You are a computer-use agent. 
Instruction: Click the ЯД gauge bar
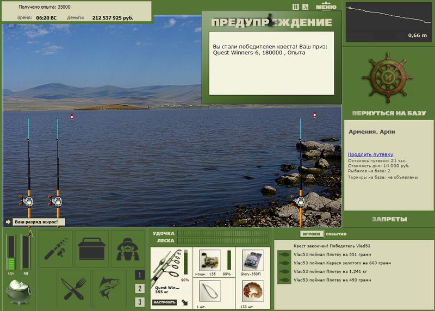coord(26,252)
